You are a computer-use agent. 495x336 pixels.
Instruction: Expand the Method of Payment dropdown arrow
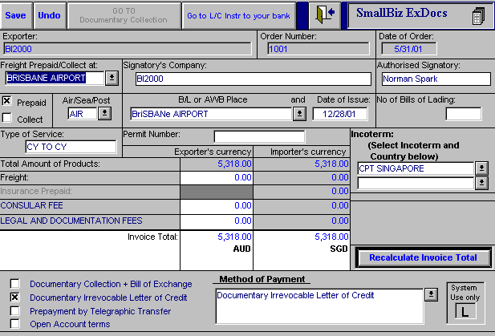coord(431,294)
